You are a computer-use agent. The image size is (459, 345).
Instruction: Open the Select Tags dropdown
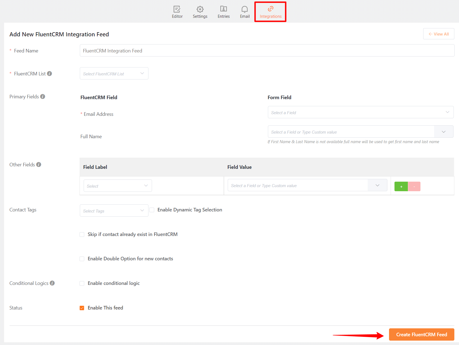(114, 211)
